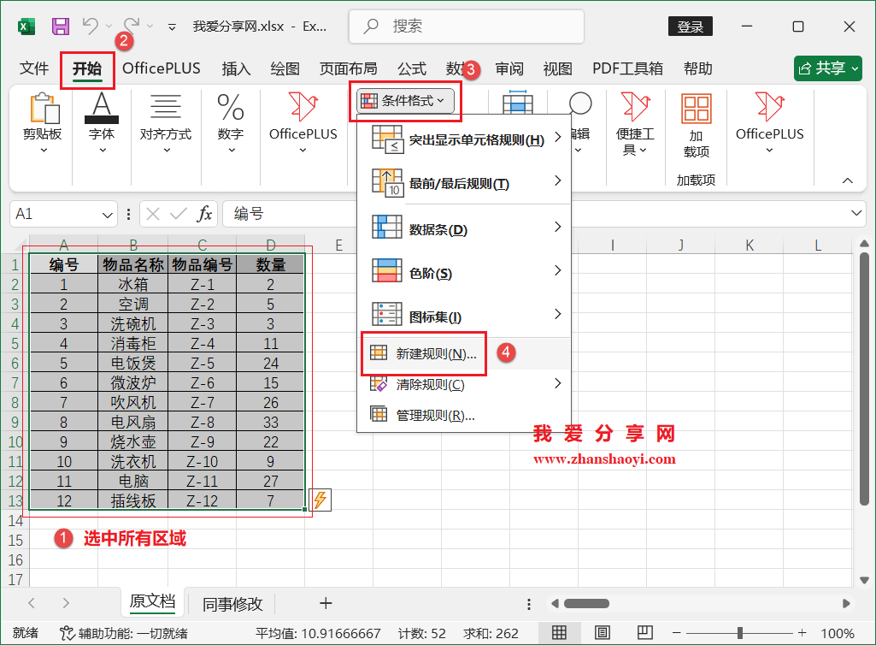The image size is (876, 645).
Task: Click the 共享 button
Action: (827, 68)
